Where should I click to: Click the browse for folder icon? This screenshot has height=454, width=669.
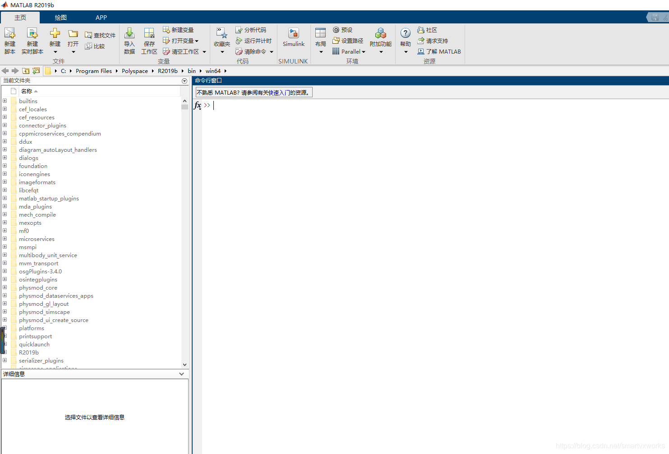(x=36, y=71)
